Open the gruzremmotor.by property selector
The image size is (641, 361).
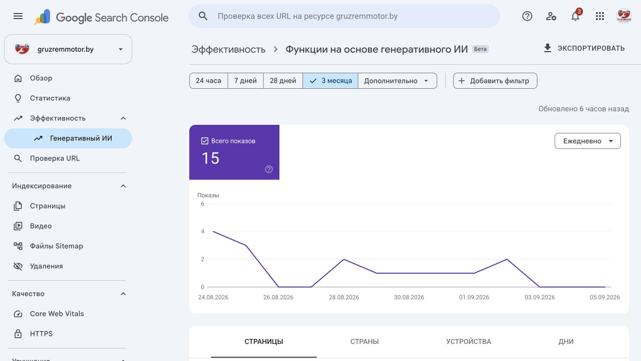click(x=68, y=49)
